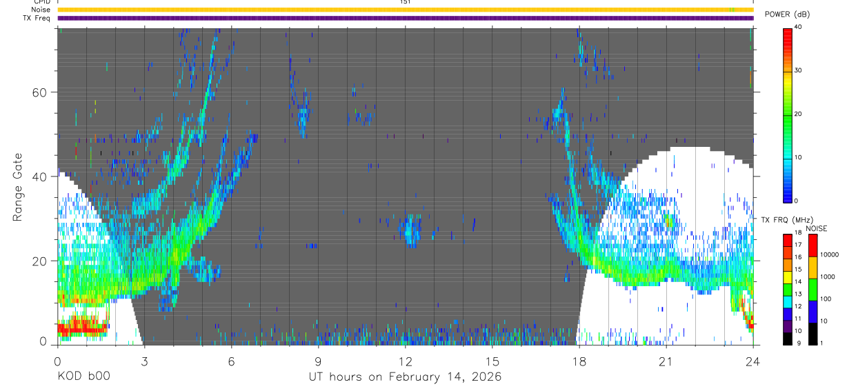Select the '15' tick on the TX FRQ scale
Image resolution: width=847 pixels, height=391 pixels.
pyautogui.click(x=798, y=270)
